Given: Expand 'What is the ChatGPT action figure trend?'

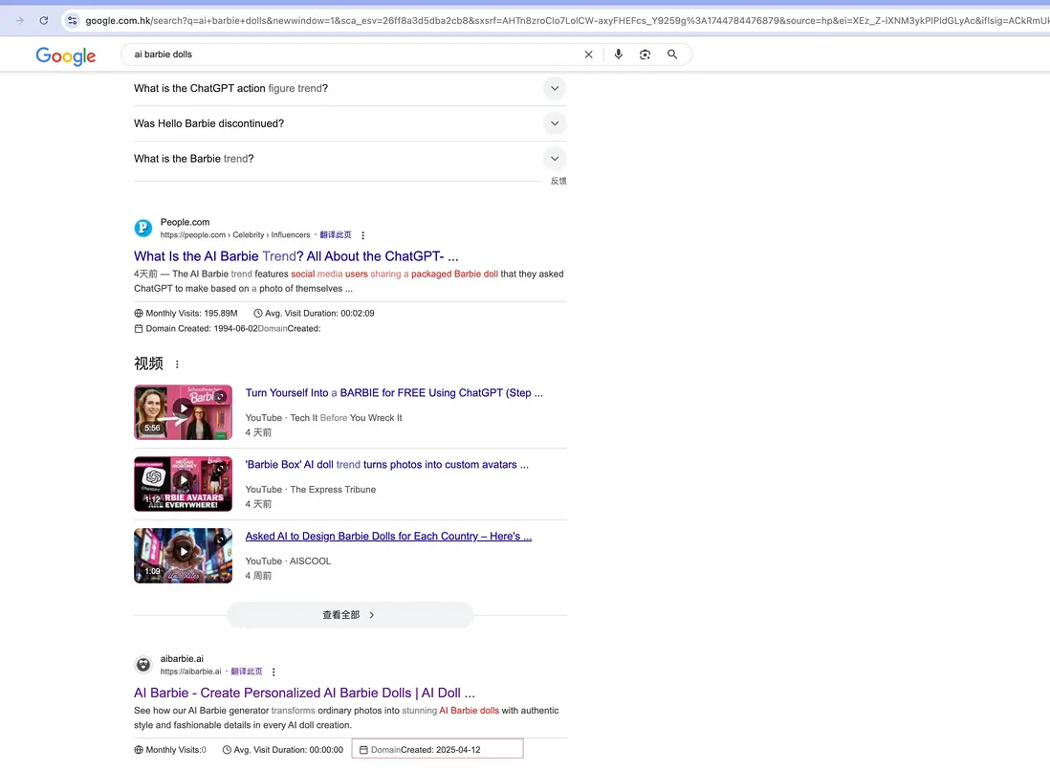Looking at the screenshot, I should (x=555, y=88).
